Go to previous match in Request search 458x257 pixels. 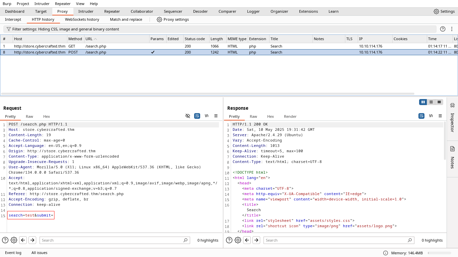pyautogui.click(x=23, y=240)
